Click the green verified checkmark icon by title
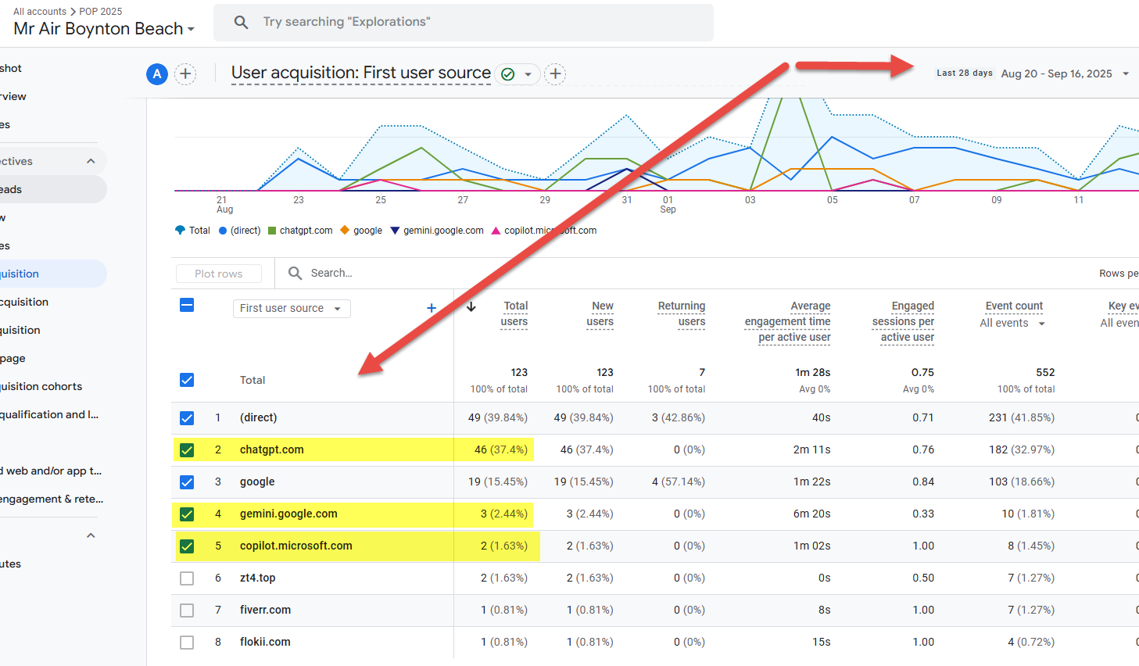 pyautogui.click(x=508, y=74)
